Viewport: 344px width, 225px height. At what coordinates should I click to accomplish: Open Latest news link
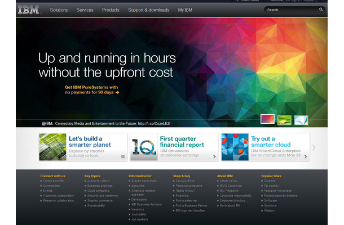click(x=228, y=181)
